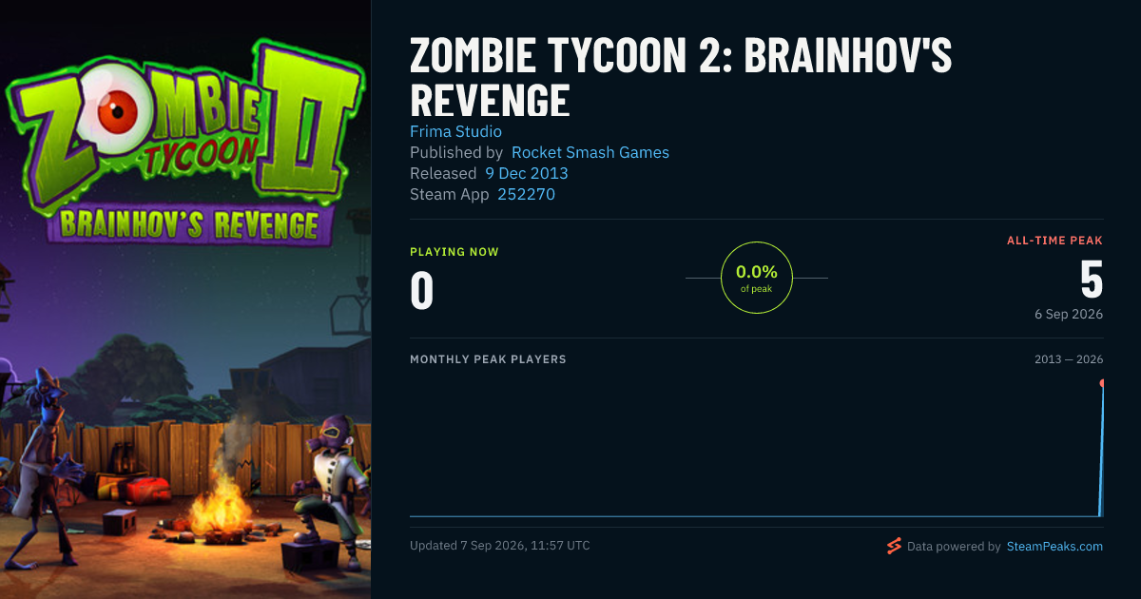Click the game title heading

tap(681, 78)
